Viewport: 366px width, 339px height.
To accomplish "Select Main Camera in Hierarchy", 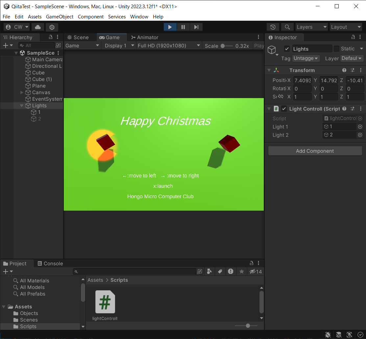I will (47, 60).
